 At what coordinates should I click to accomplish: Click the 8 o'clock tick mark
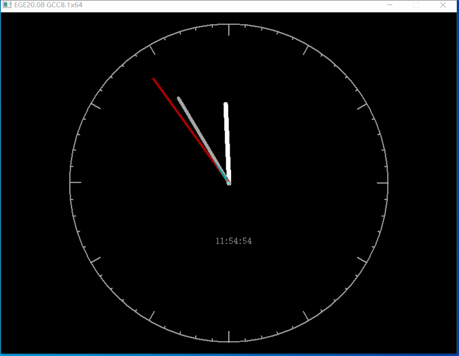pyautogui.click(x=96, y=260)
